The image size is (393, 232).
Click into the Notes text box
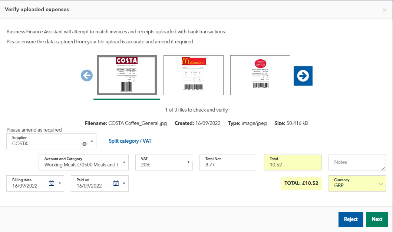pos(357,162)
